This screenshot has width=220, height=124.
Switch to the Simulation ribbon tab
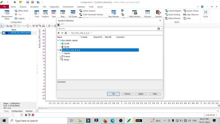(34, 7)
